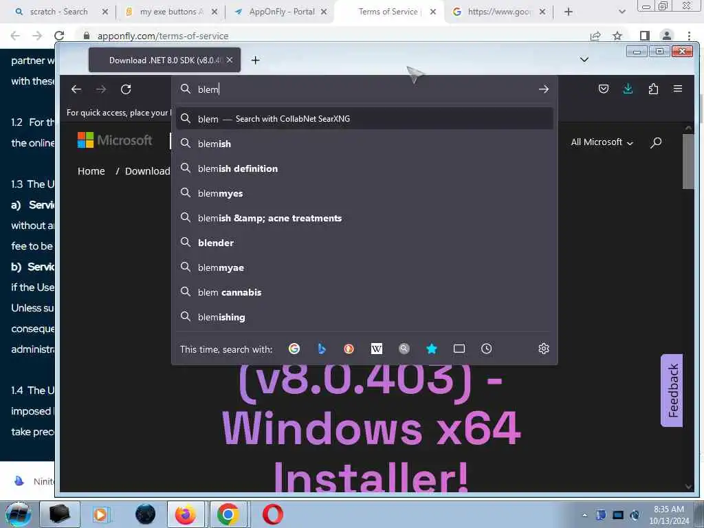Select the 'blem — Search with CollabNet SearXNG' row
Screen dimensions: 704x528
[x=364, y=119]
